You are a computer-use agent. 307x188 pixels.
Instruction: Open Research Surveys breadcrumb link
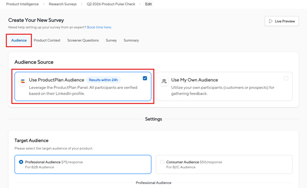pyautogui.click(x=63, y=4)
